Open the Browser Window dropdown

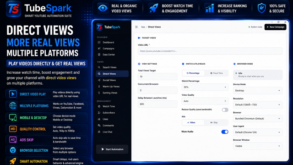[x=258, y=146]
